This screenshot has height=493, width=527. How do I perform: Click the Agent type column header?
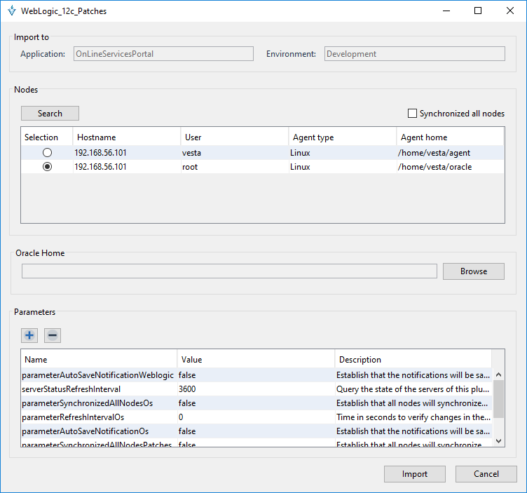tap(341, 137)
